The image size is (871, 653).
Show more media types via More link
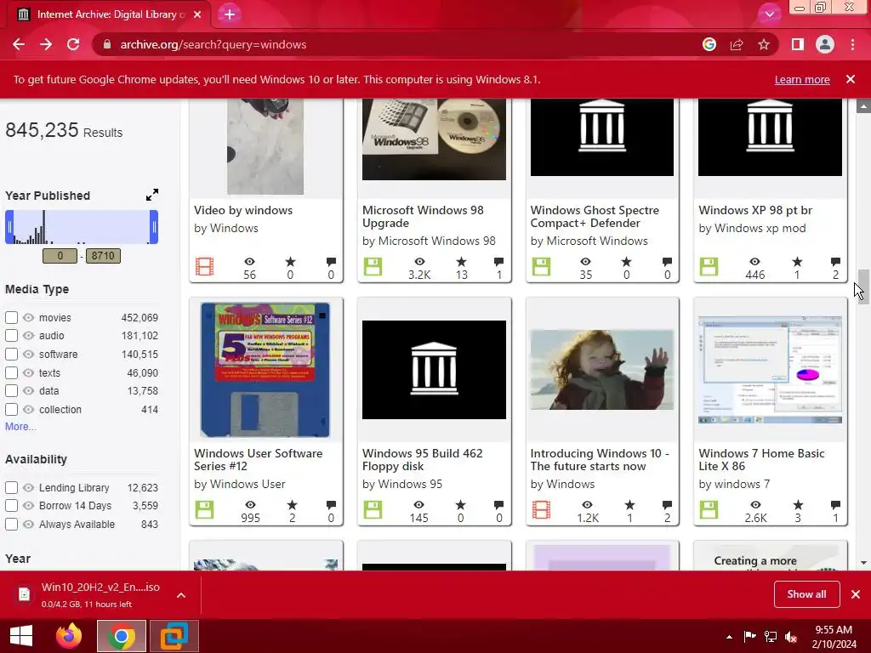[20, 427]
